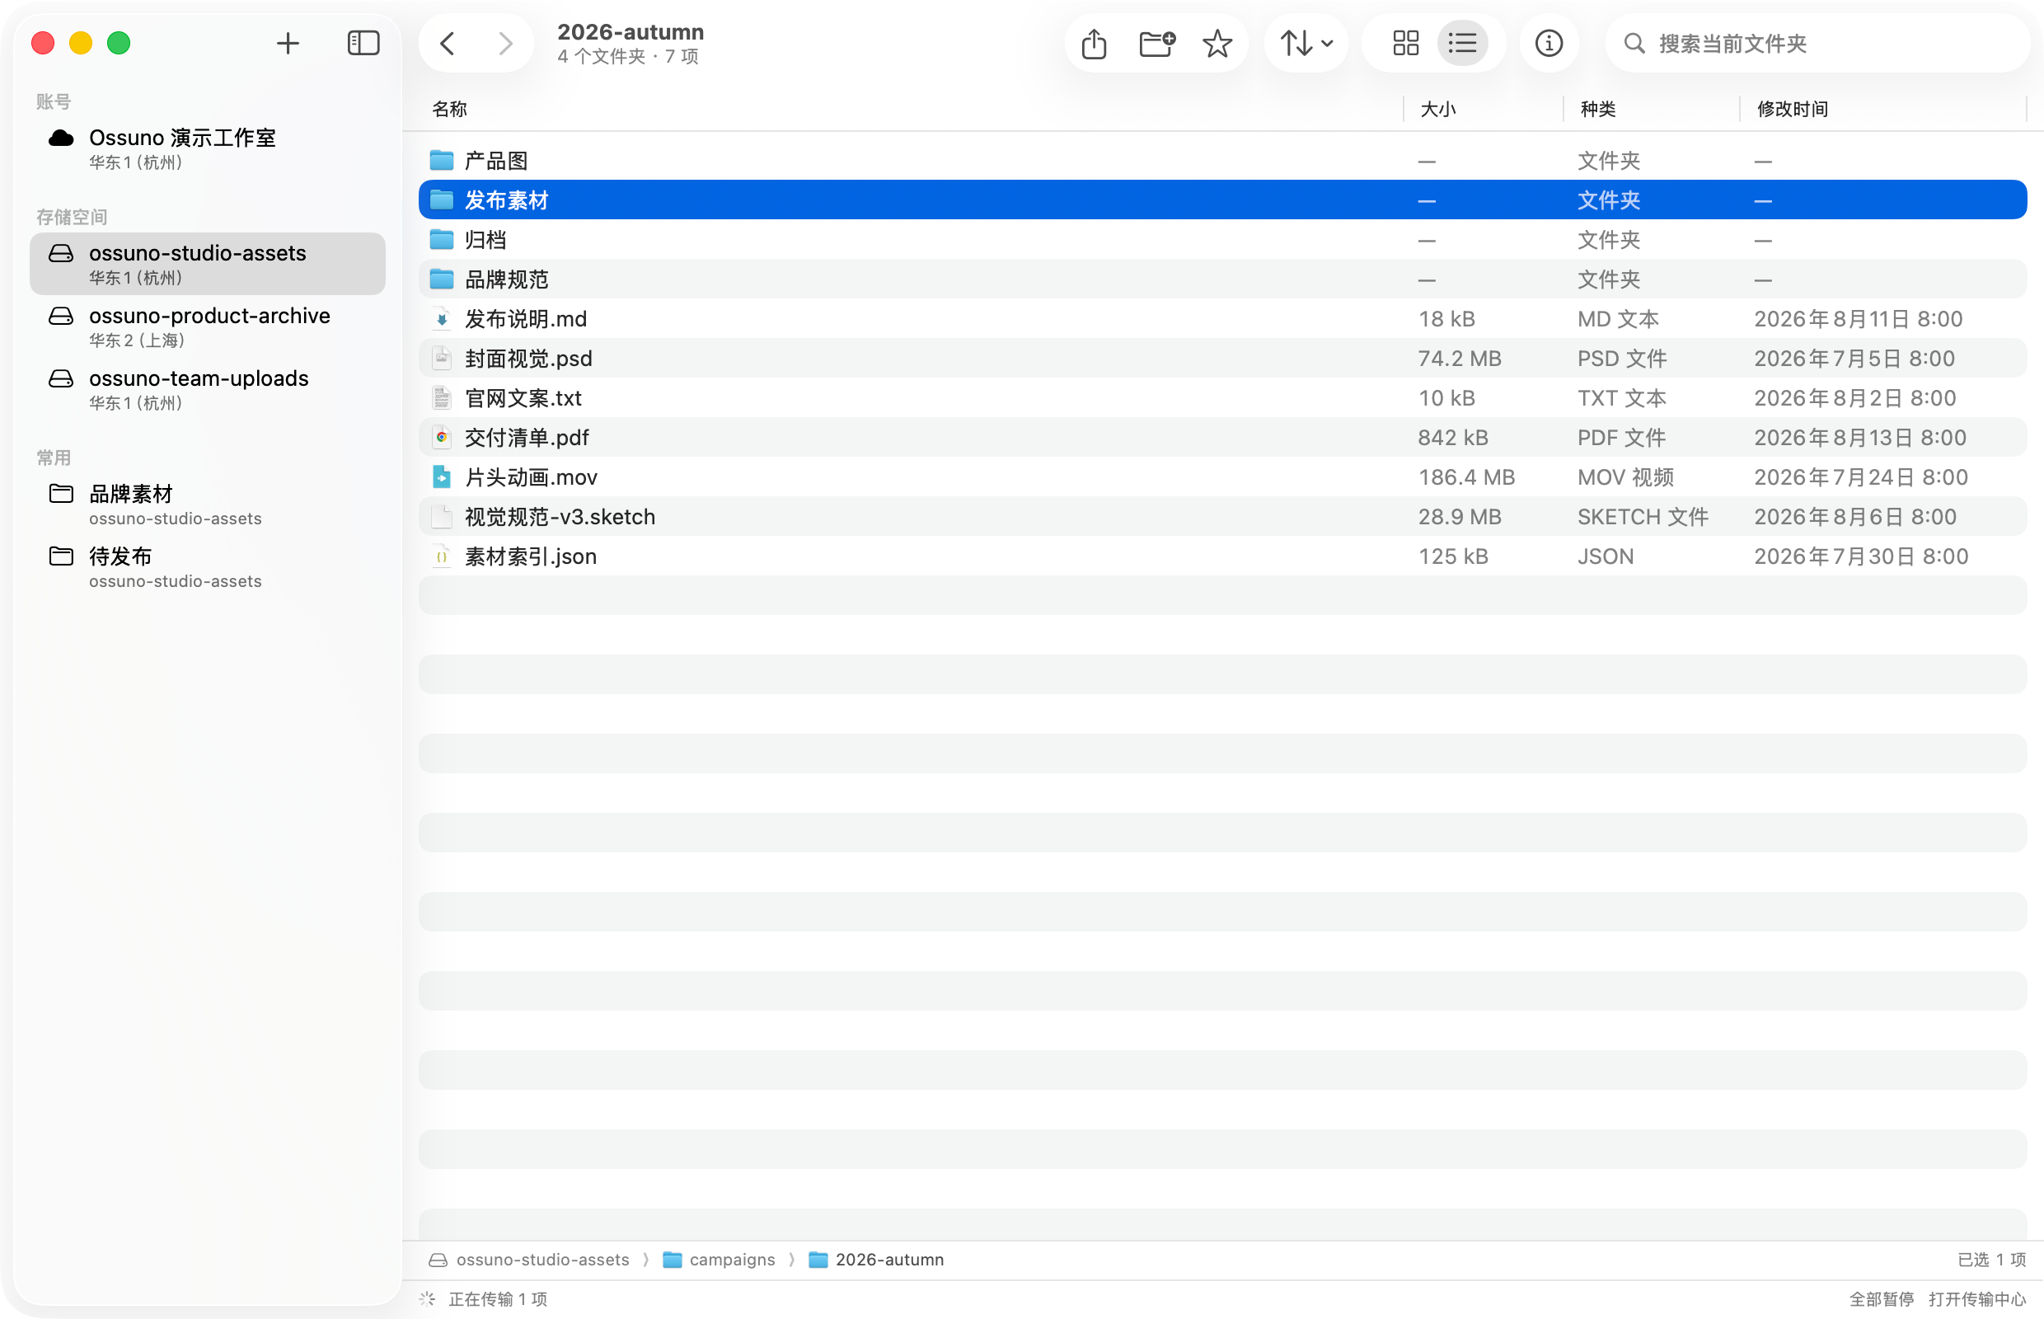
Task: Select the Ossuno 演示工作室 account
Action: [x=207, y=148]
